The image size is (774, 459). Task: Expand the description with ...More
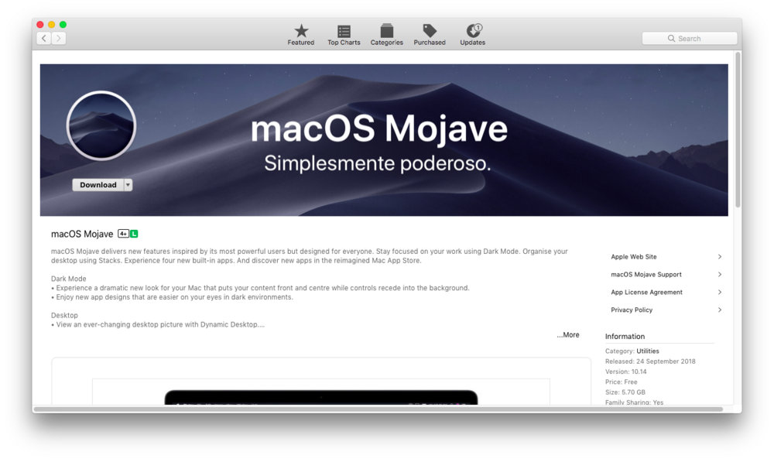coord(567,335)
